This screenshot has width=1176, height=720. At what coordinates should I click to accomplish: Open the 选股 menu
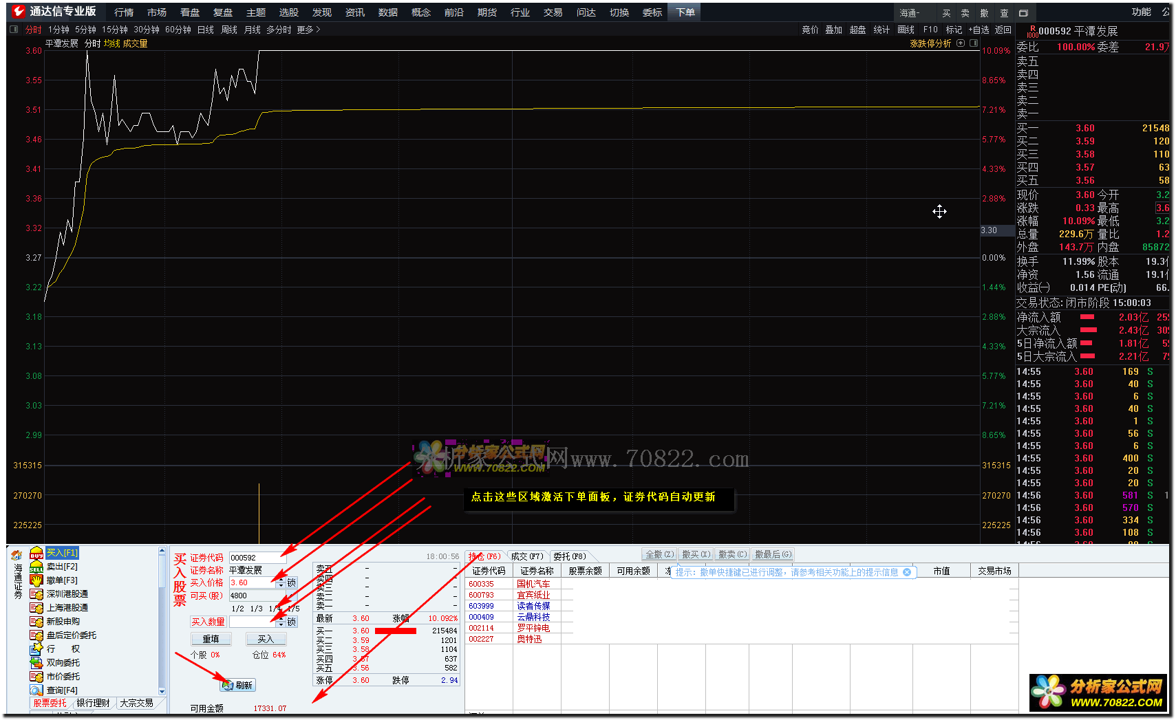point(289,12)
